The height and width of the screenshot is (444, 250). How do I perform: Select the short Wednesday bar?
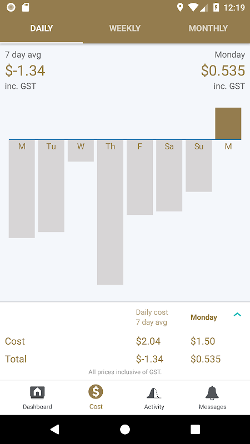tap(81, 150)
